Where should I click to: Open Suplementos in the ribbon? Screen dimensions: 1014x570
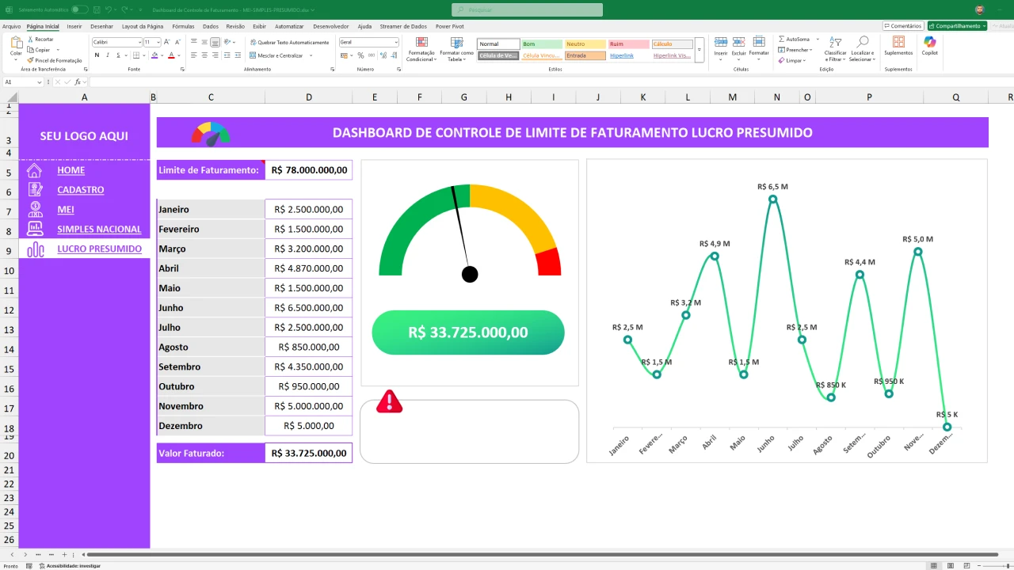[x=898, y=45]
